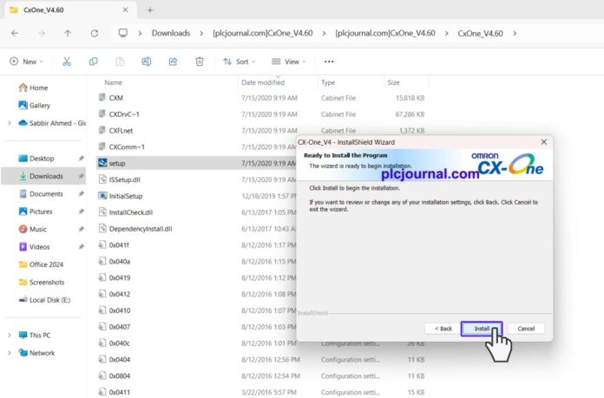Sort by the Date modified column
The height and width of the screenshot is (398, 604).
(263, 82)
